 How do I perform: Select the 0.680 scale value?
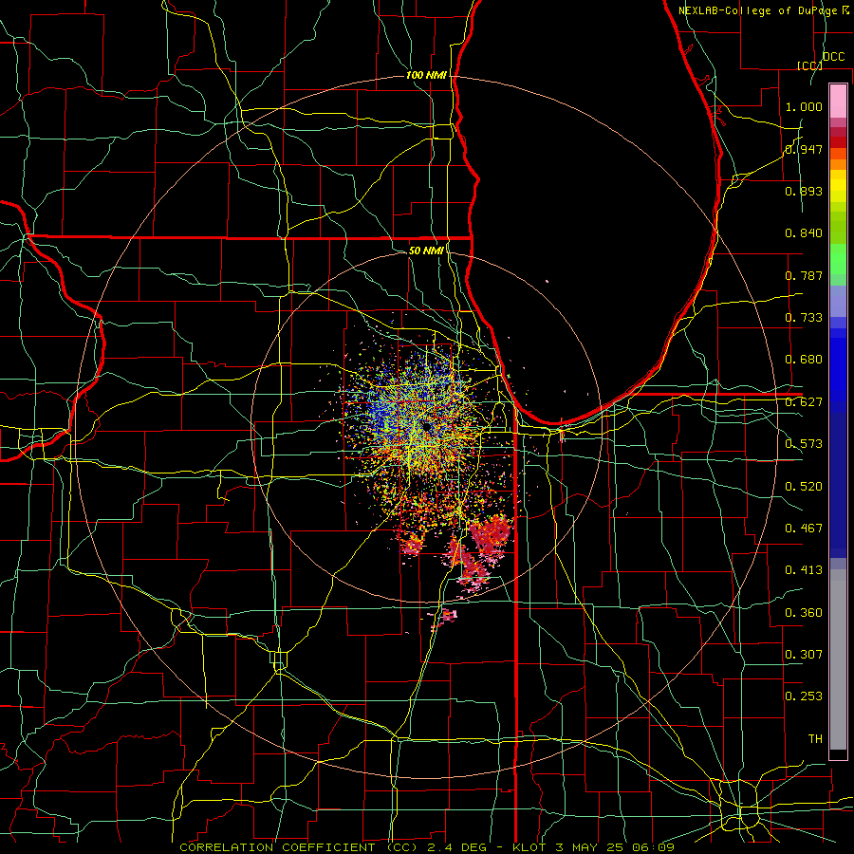pos(804,360)
